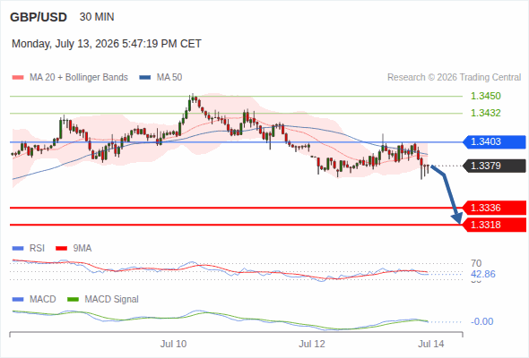Viewport: 529px width, 358px height.
Task: Click the black 1.3379 current price tag
Action: (494, 166)
